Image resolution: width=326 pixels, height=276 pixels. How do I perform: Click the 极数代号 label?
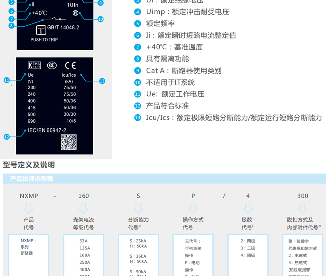point(248,223)
